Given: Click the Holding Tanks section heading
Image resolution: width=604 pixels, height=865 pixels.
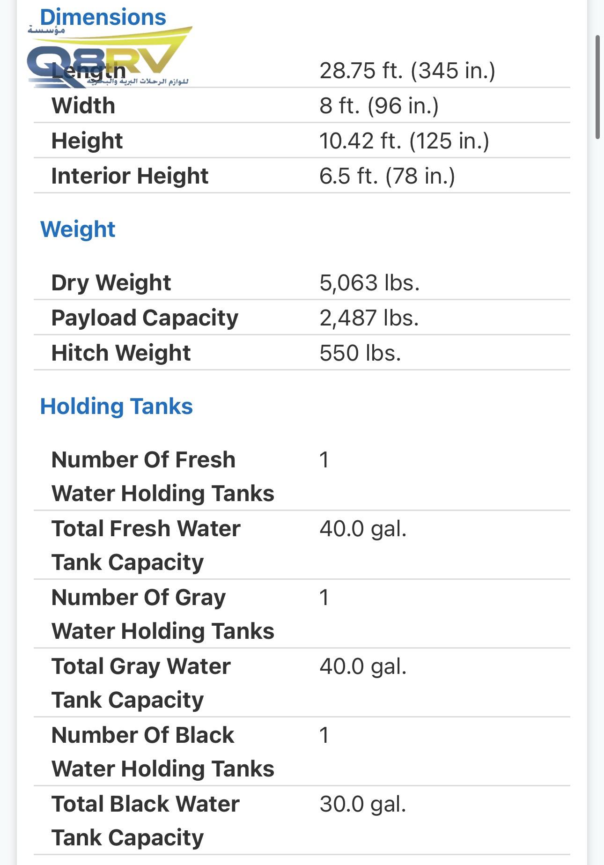Looking at the screenshot, I should [x=117, y=406].
